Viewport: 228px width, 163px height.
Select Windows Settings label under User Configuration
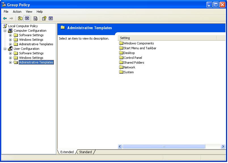coord(31,58)
